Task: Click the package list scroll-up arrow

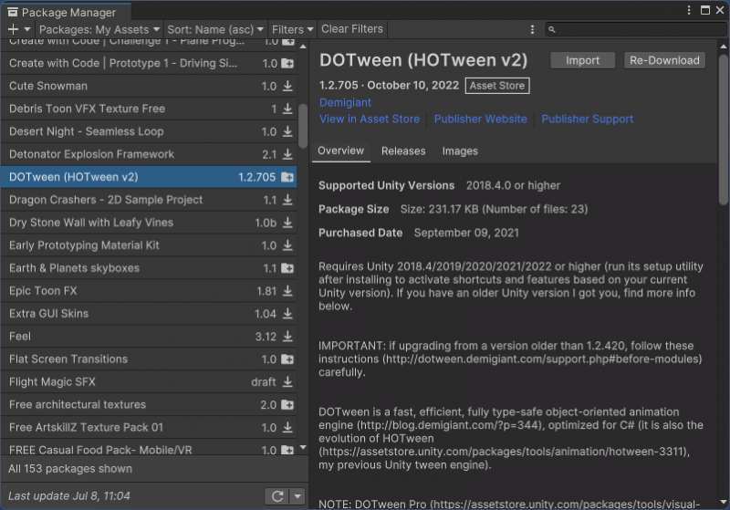Action: tap(303, 47)
